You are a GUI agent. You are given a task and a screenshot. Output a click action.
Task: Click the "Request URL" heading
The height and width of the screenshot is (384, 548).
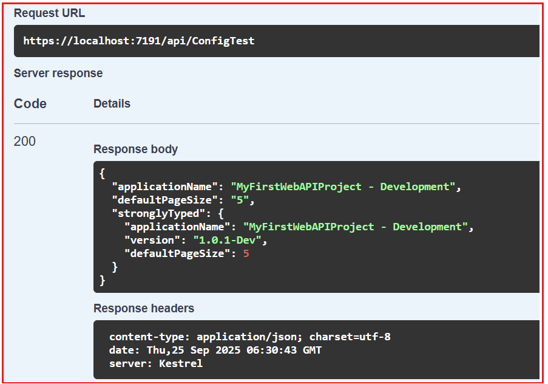(49, 13)
